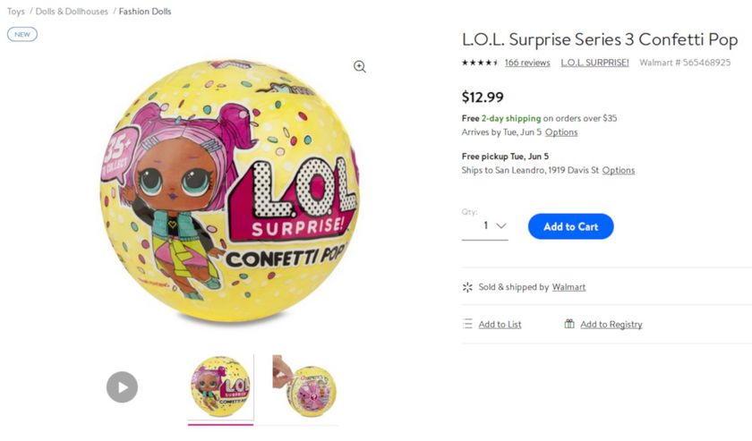Click the star rating icons
Image resolution: width=752 pixels, height=441 pixels.
point(480,63)
